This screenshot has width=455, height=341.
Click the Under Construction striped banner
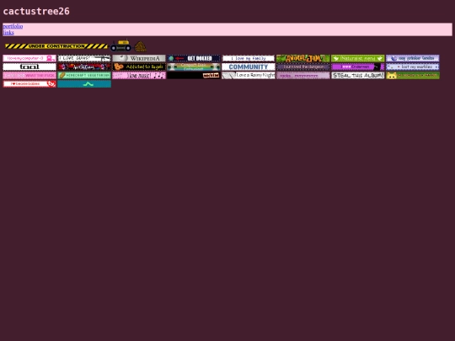coord(56,46)
